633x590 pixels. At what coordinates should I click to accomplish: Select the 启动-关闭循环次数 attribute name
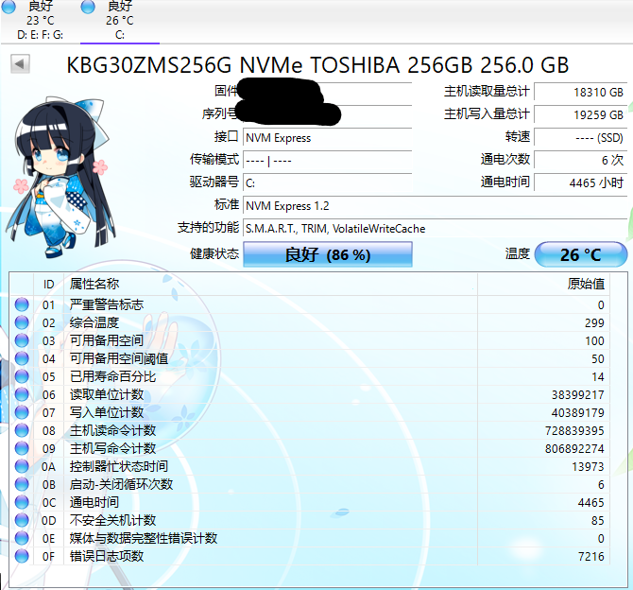coord(121,484)
